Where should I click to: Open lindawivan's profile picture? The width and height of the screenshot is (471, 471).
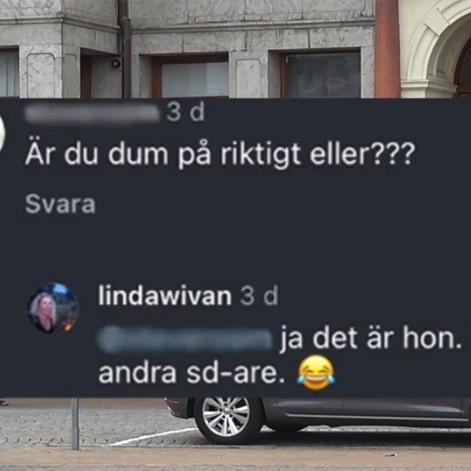54,308
